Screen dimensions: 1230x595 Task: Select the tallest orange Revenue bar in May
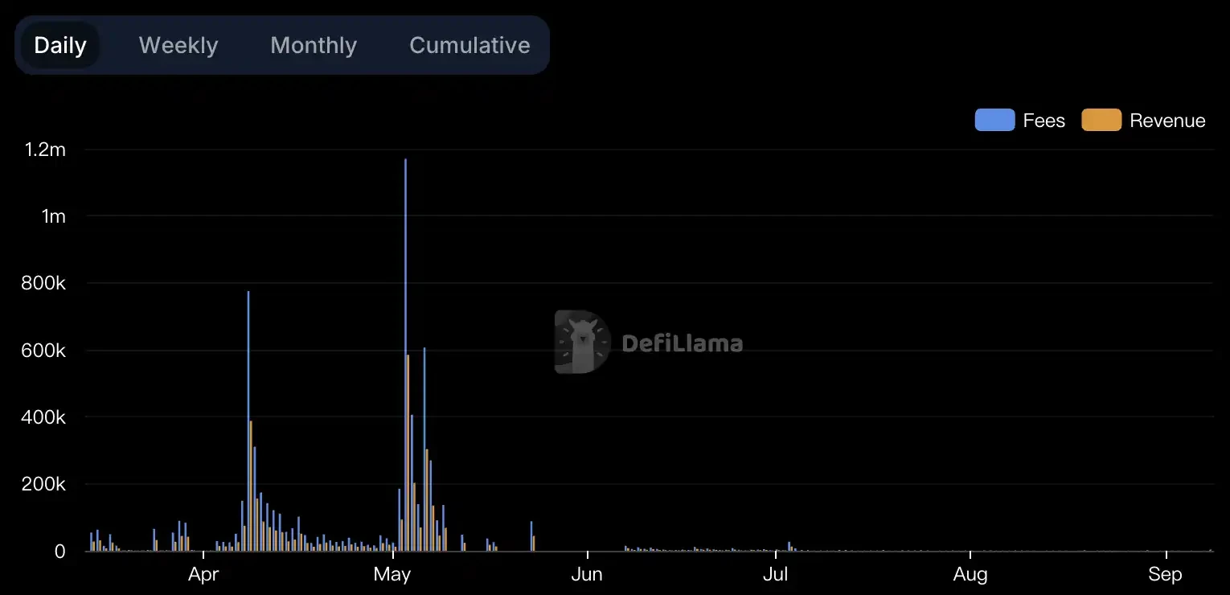coord(408,450)
